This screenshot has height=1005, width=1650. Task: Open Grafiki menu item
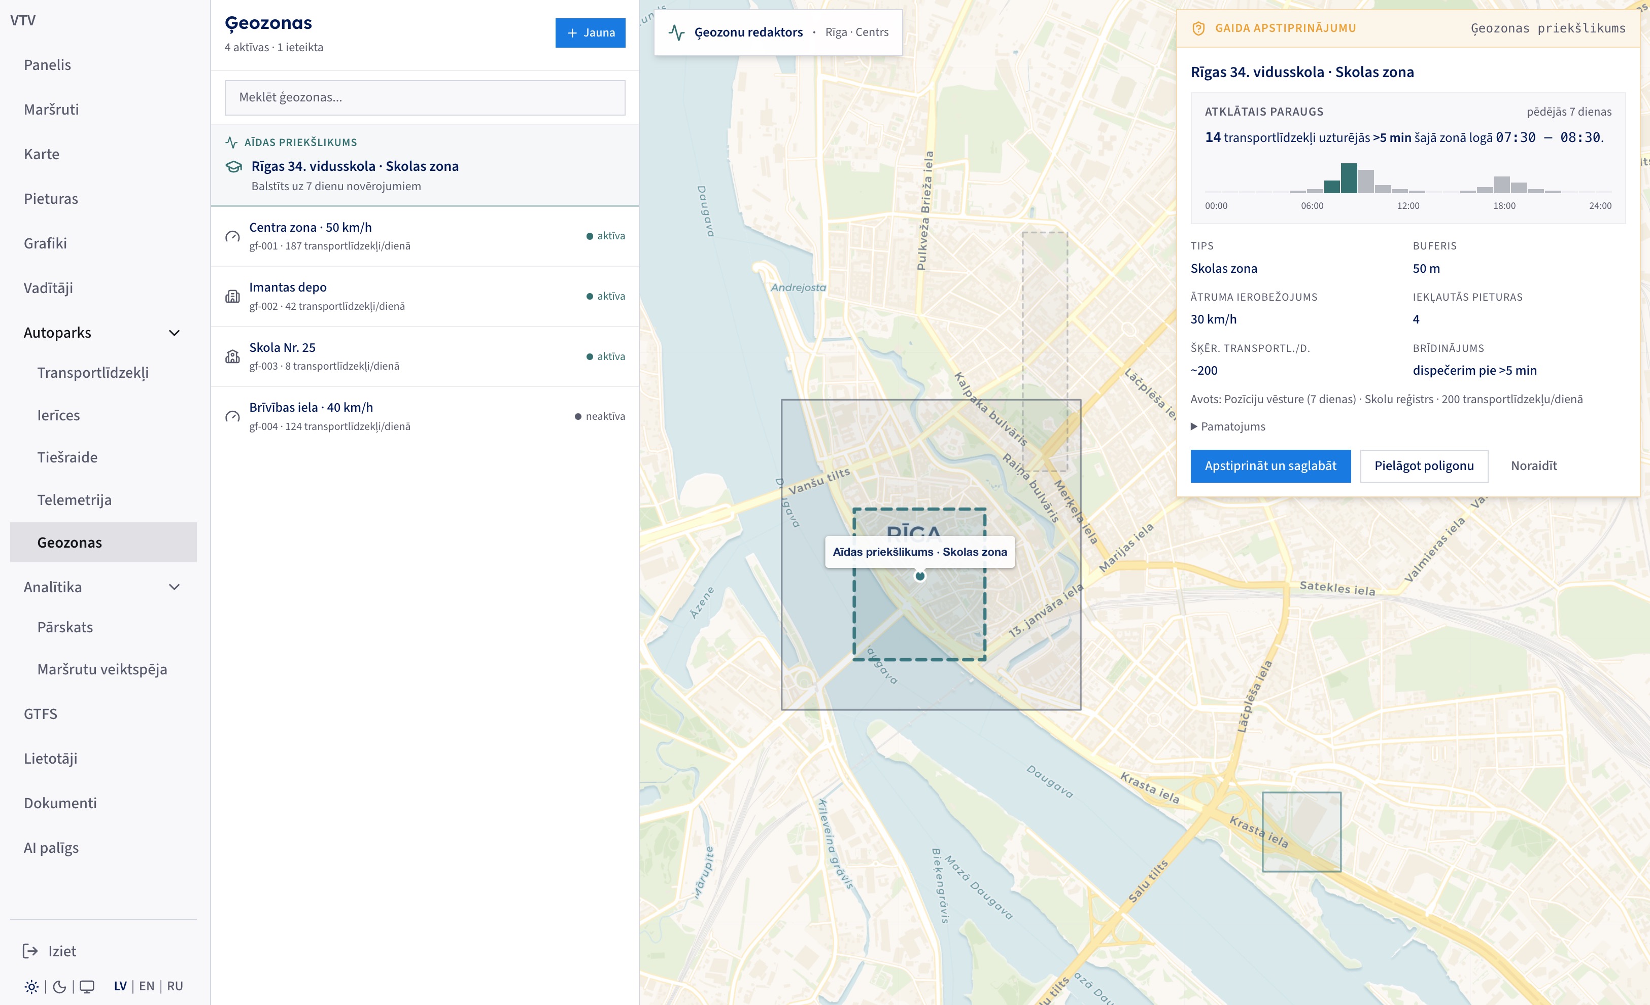tap(103, 243)
